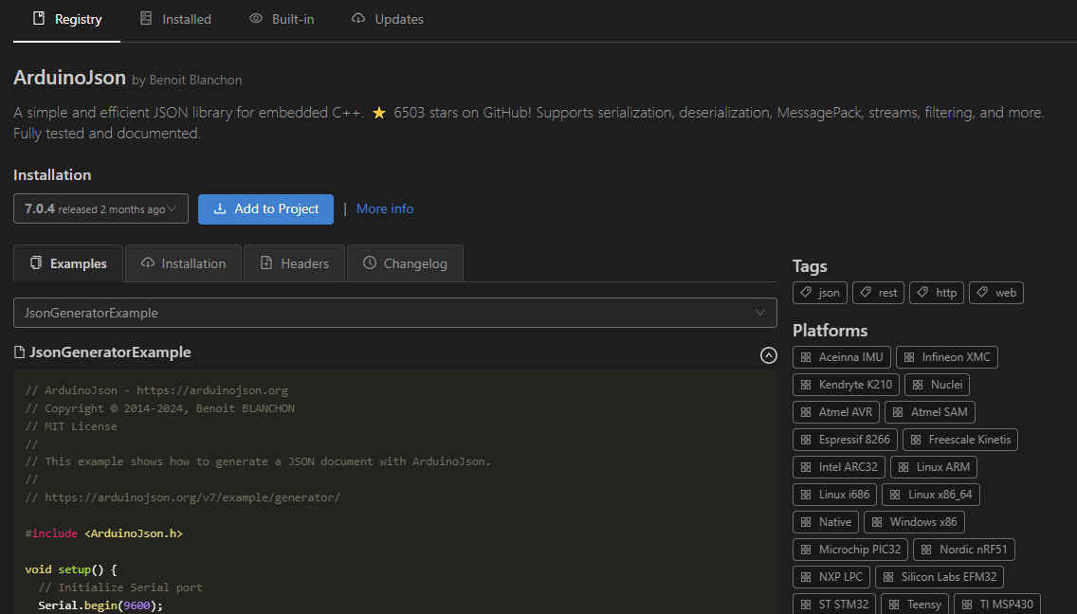The height and width of the screenshot is (614, 1077).
Task: Select the Linux x86_64 platform
Action: [931, 495]
